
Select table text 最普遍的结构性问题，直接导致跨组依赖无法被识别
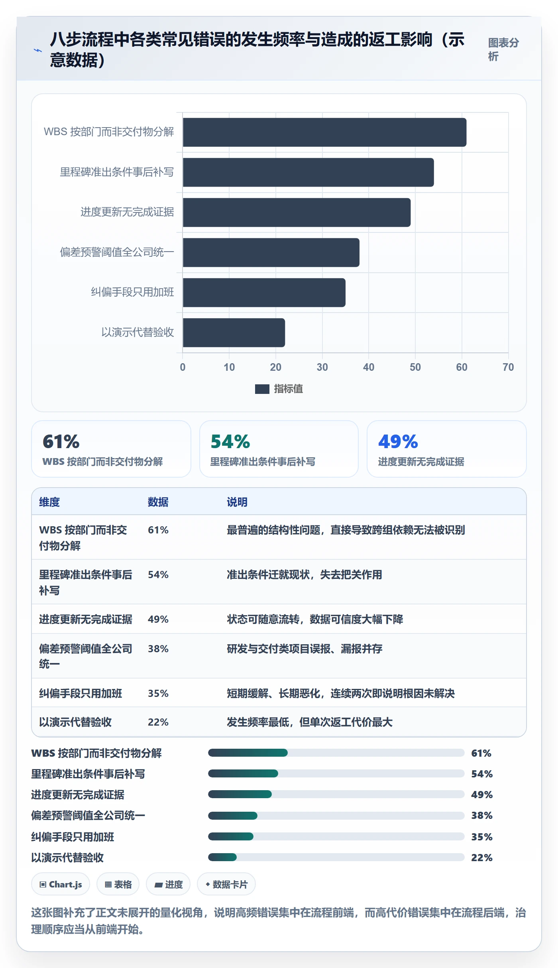[x=346, y=530]
